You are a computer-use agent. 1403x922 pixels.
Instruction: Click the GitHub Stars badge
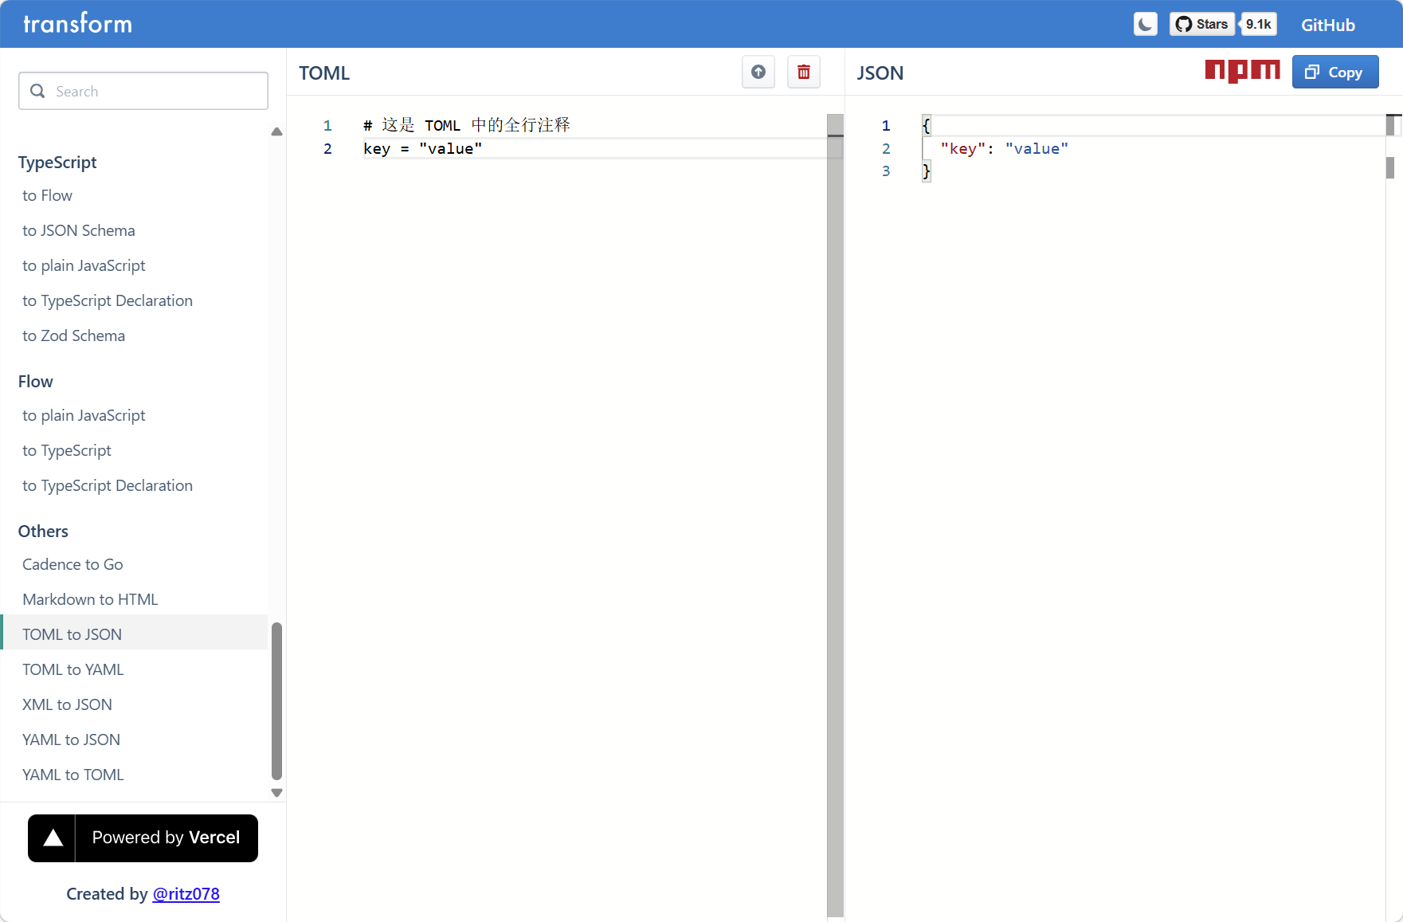(1201, 24)
